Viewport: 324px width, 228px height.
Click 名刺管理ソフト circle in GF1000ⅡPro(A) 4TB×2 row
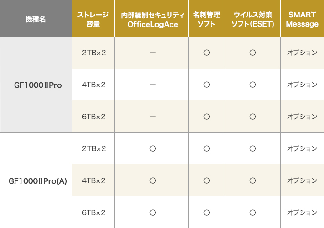(x=206, y=180)
